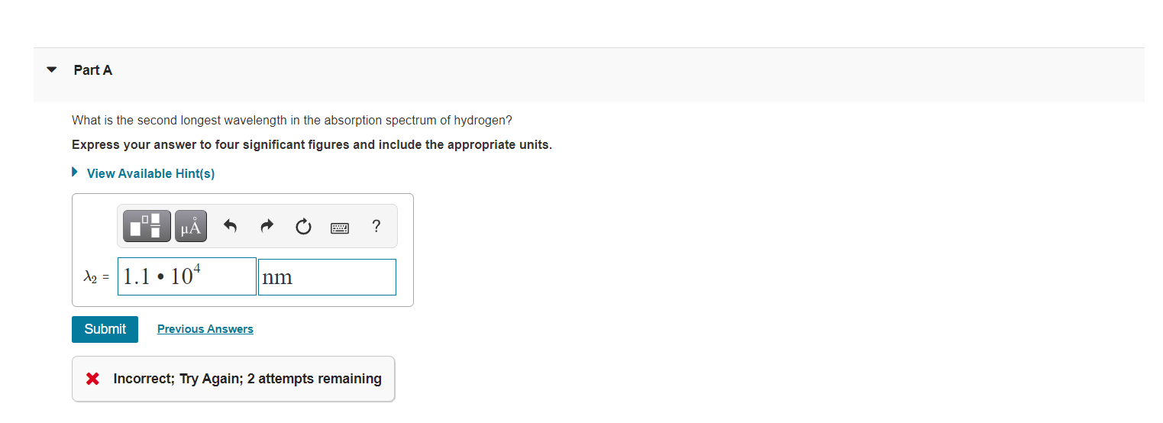View Previous Answers
Screen dimensions: 1163x423
pos(205,329)
